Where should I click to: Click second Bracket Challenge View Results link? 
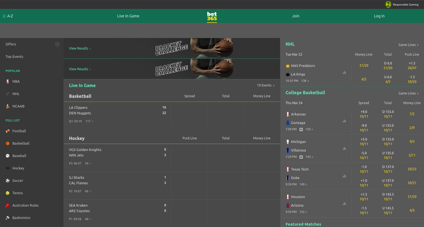[80, 69]
